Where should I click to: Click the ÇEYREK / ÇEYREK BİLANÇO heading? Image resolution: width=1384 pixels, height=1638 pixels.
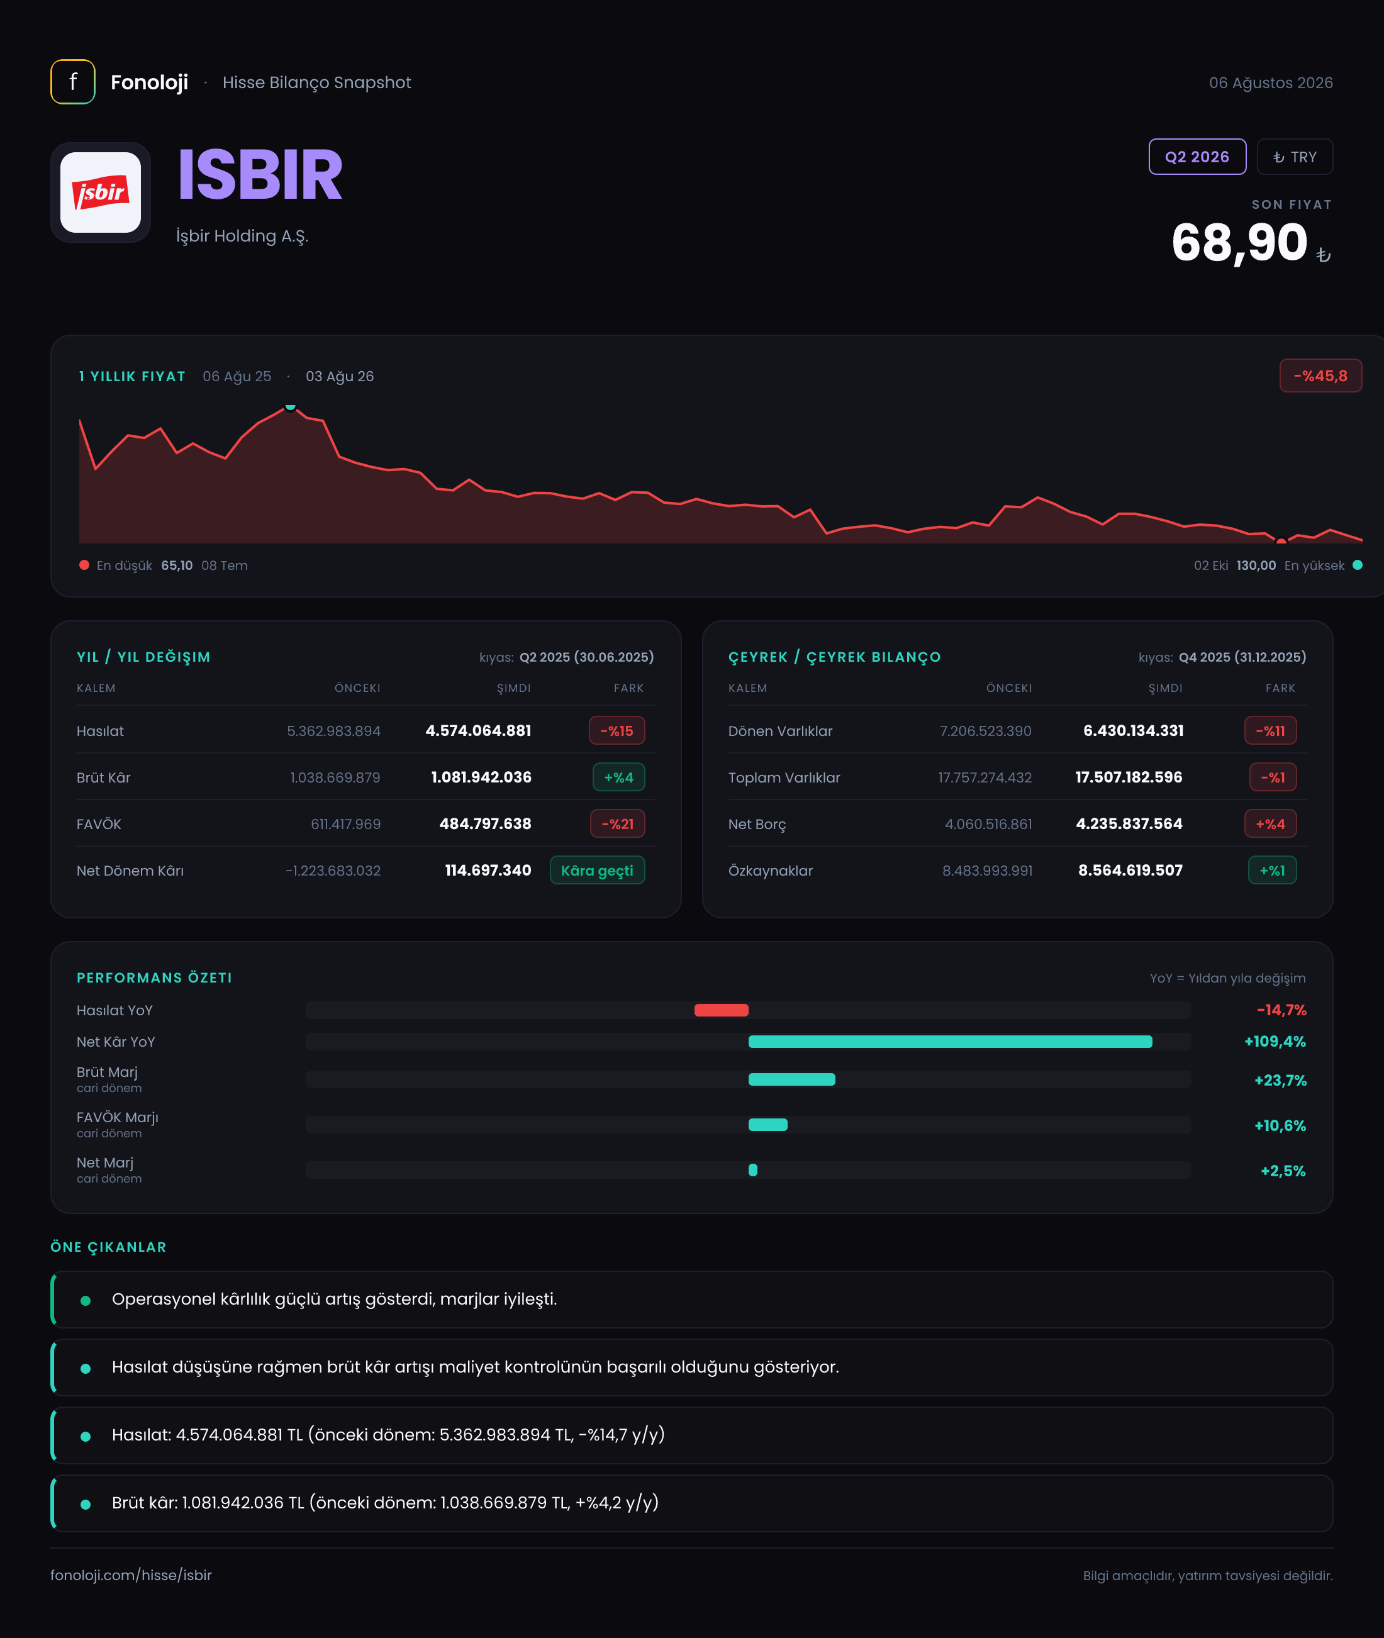[x=834, y=657]
